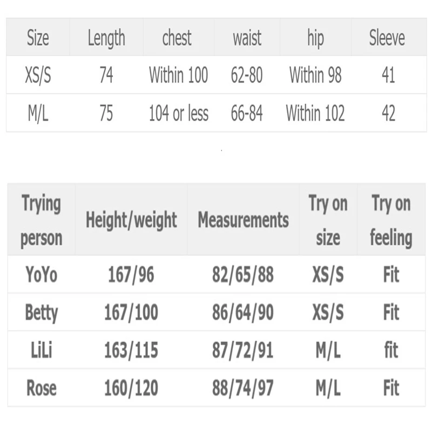Click the Size column header

(38, 38)
